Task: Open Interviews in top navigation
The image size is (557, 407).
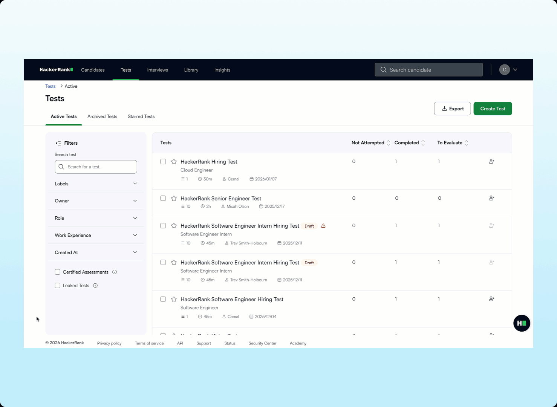Action: point(158,70)
